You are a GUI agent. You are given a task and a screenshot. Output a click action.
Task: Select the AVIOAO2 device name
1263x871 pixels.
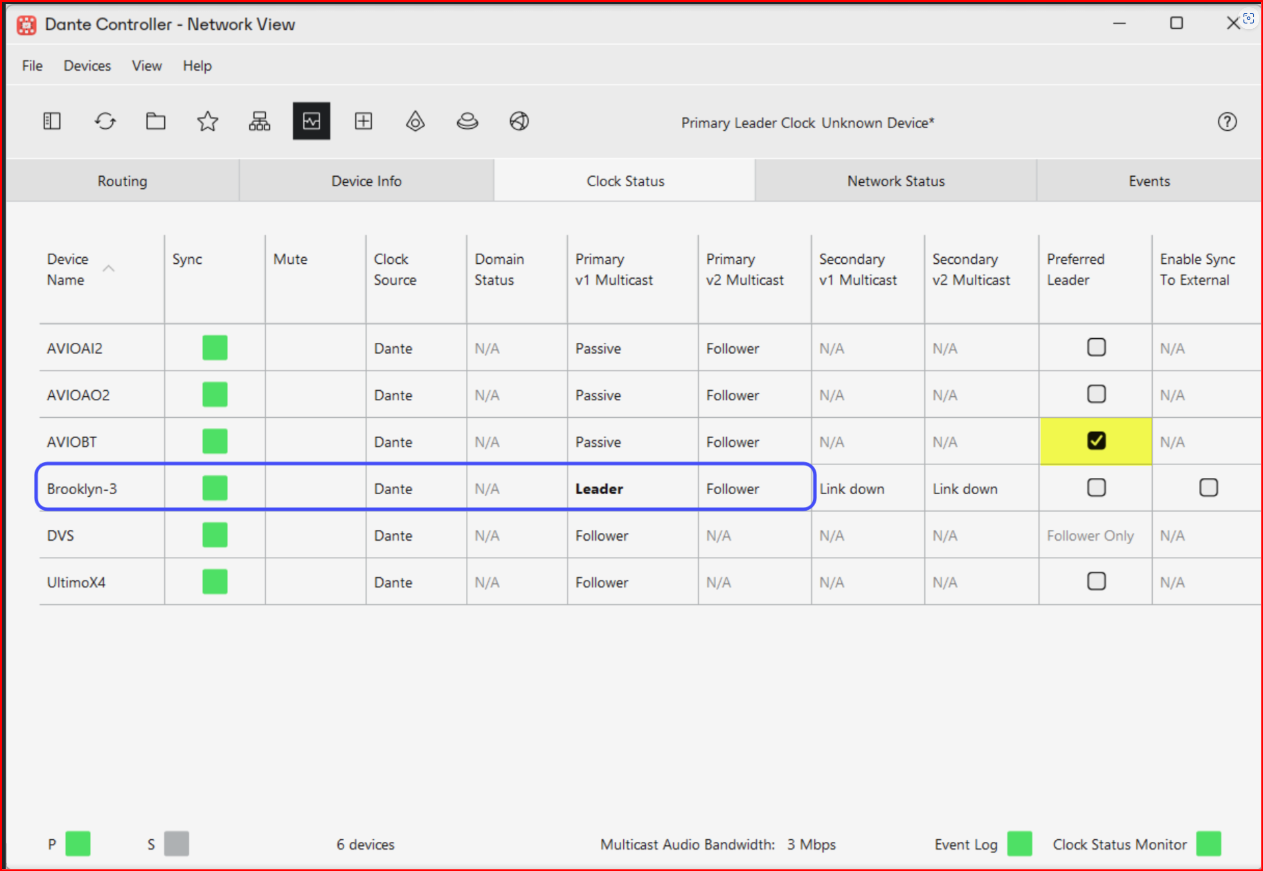78,395
